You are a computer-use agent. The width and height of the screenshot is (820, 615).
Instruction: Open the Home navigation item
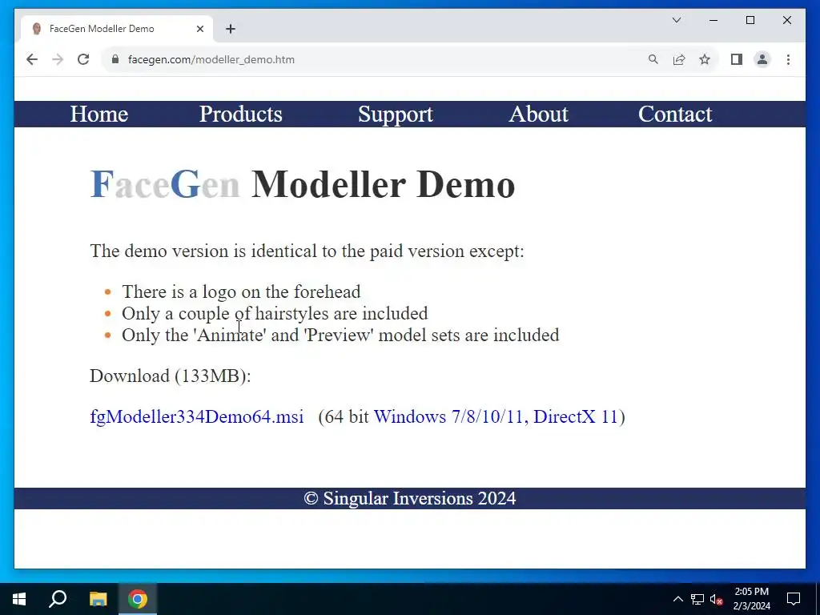pos(98,114)
